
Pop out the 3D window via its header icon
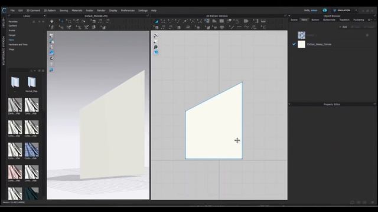tap(148, 16)
